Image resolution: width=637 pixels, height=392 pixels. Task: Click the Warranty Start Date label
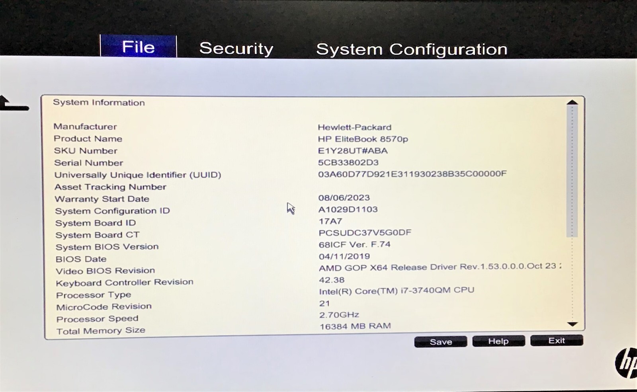(x=102, y=199)
